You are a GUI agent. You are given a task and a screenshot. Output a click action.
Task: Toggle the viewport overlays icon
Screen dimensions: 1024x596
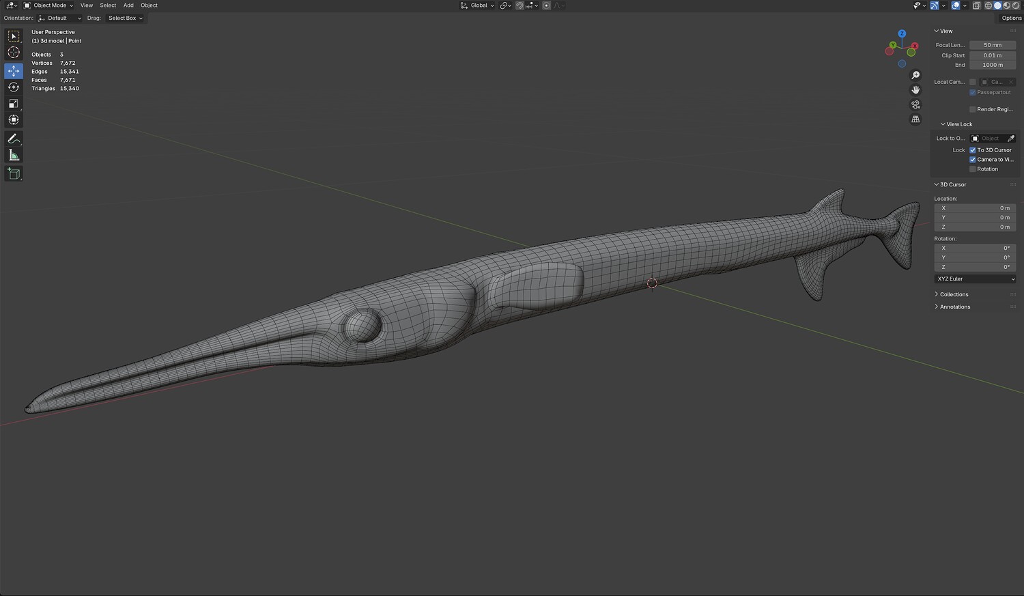(956, 5)
